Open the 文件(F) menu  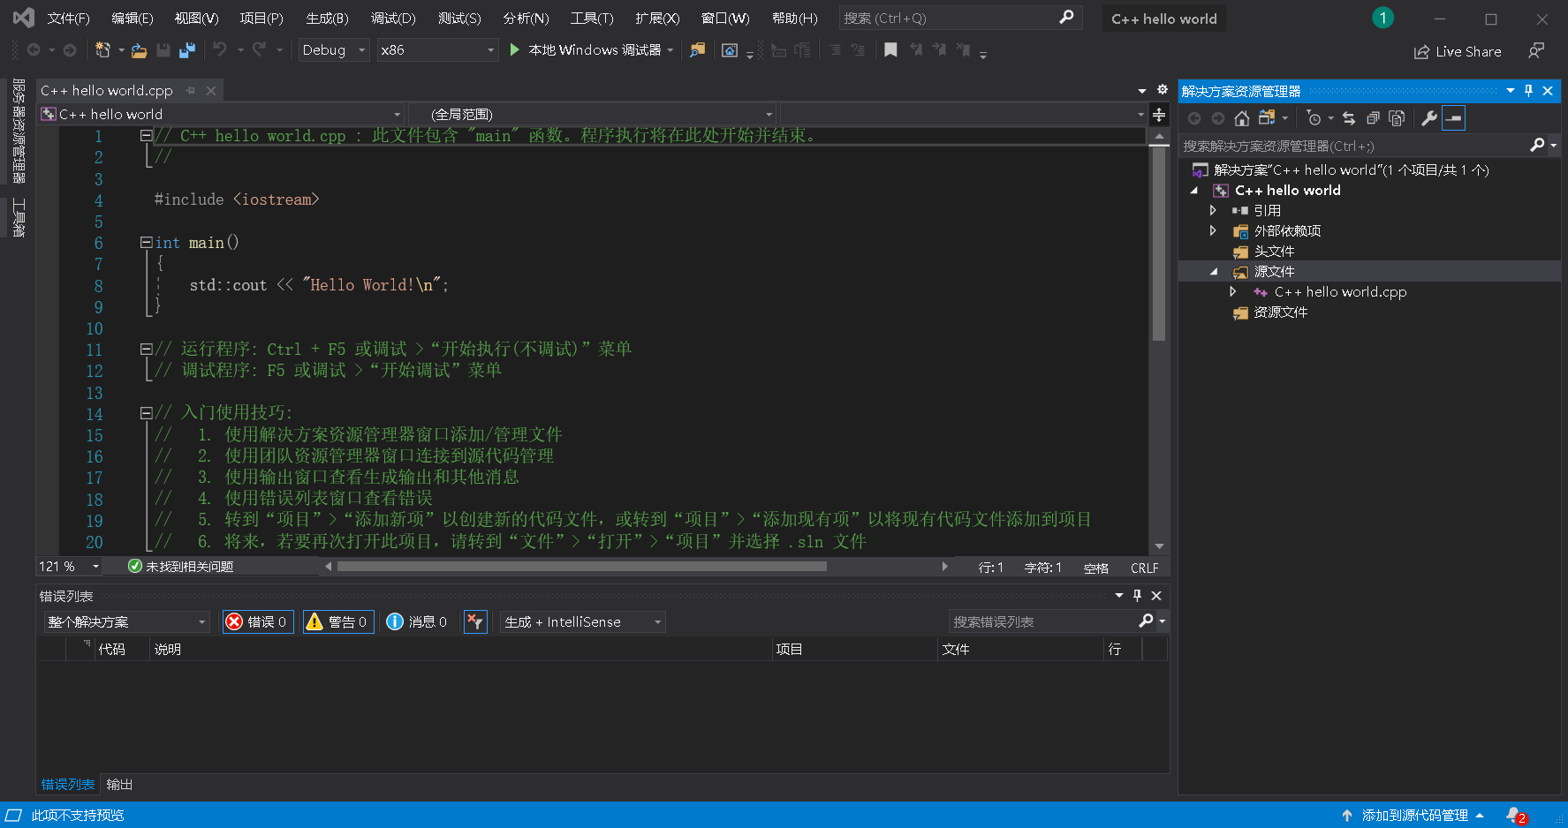(68, 19)
